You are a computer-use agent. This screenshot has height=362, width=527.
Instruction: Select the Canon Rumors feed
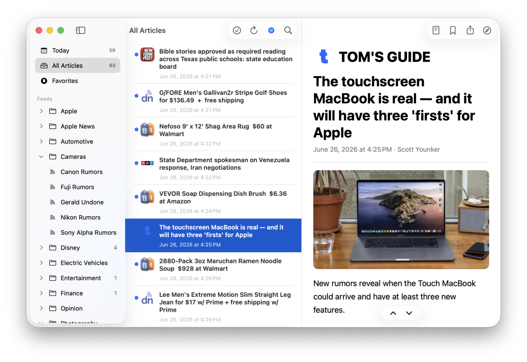point(78,172)
